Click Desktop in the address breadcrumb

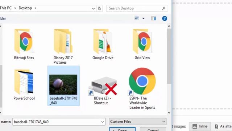(x=25, y=8)
